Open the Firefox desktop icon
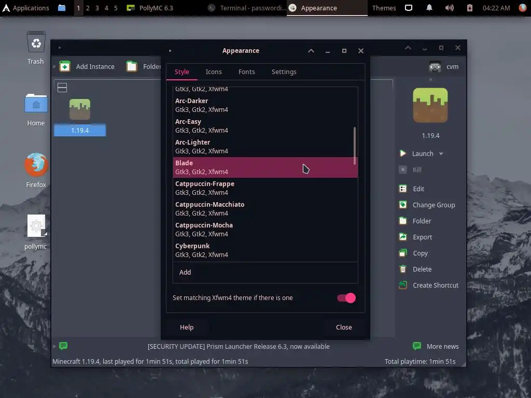Screen dimensions: 531x398 tap(36, 165)
